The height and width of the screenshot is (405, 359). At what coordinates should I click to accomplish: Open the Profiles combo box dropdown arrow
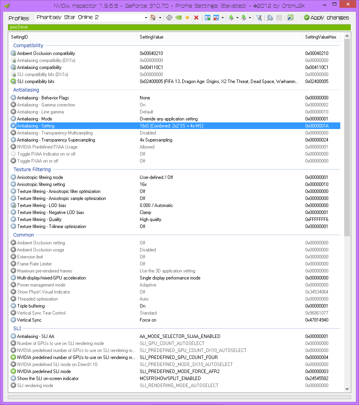pyautogui.click(x=146, y=18)
